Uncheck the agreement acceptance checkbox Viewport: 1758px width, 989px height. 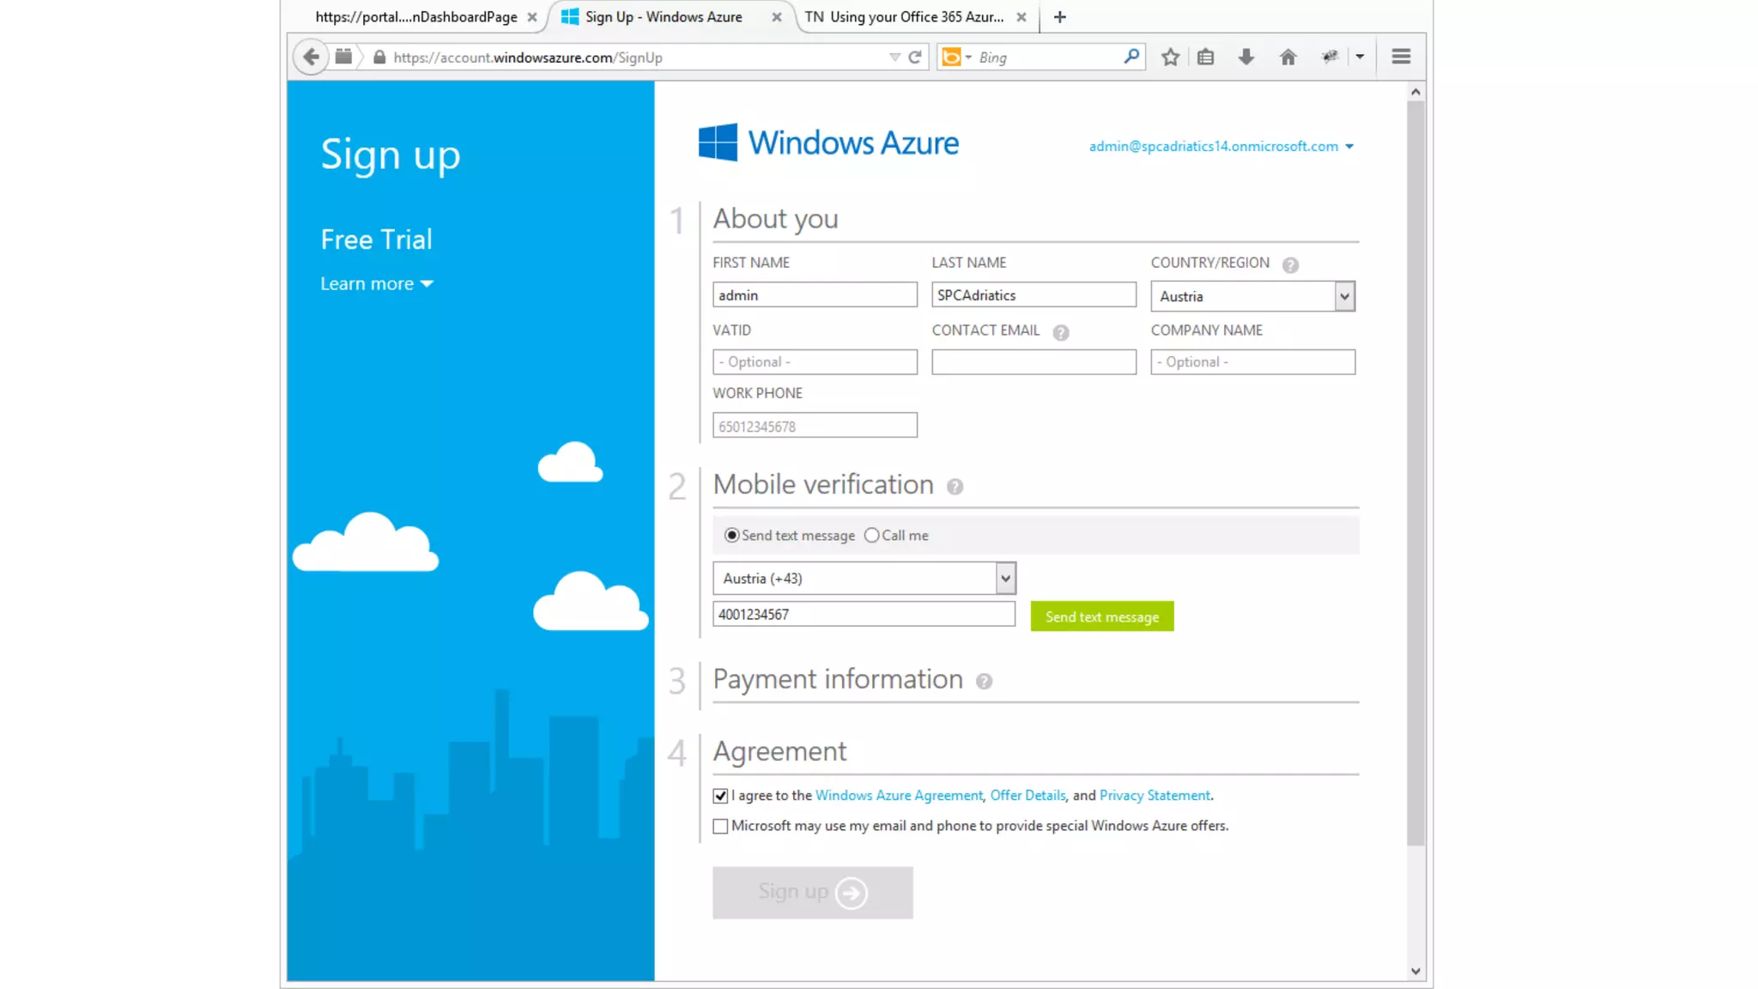[720, 796]
